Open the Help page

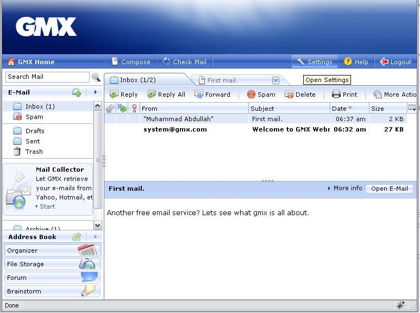(x=356, y=61)
